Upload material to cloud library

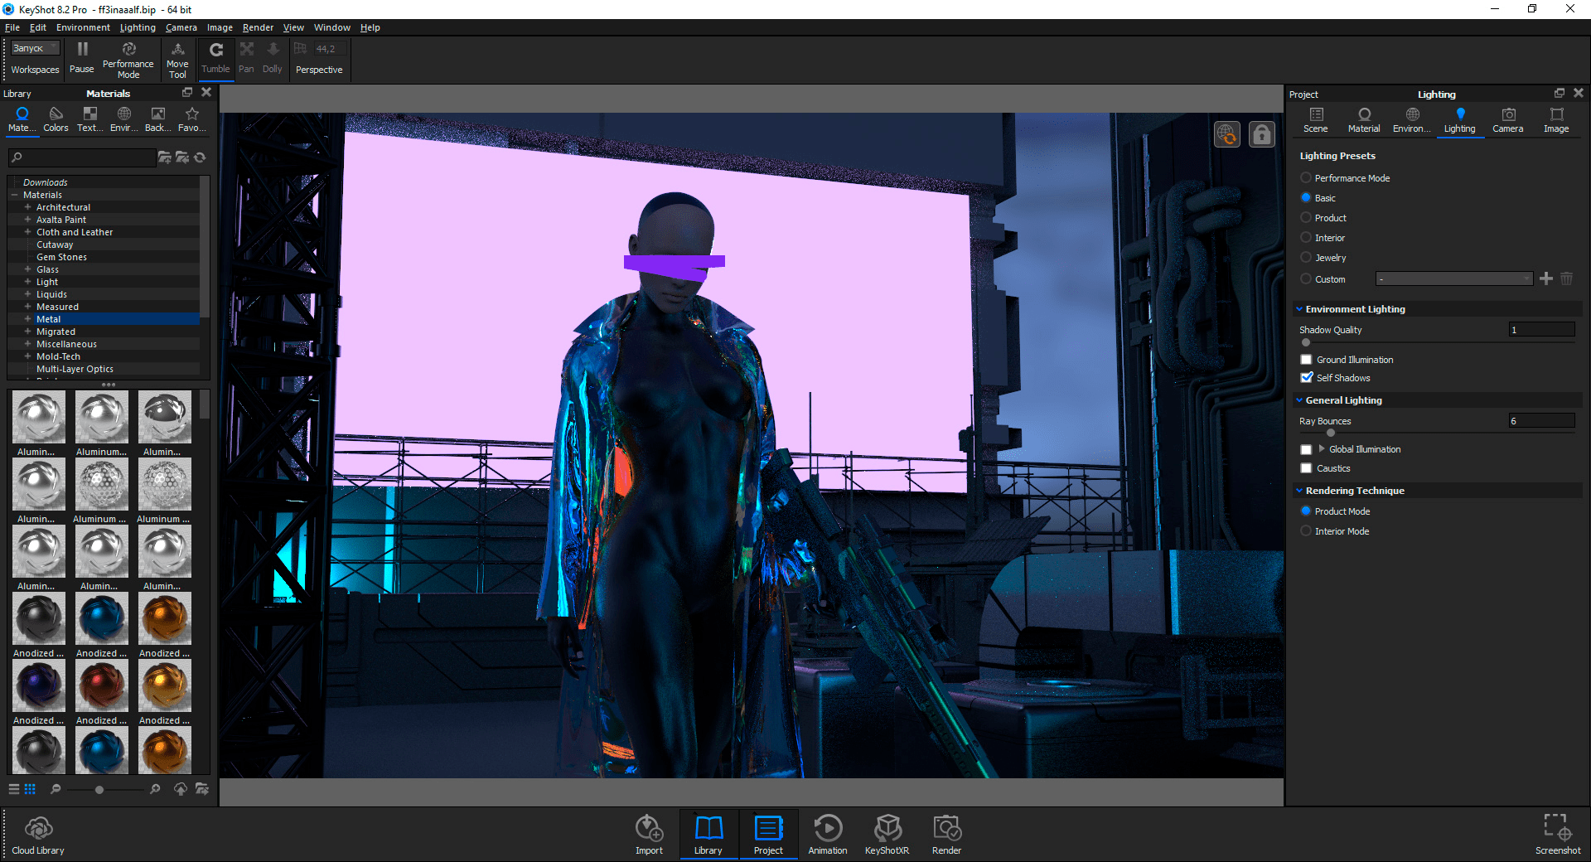(180, 789)
